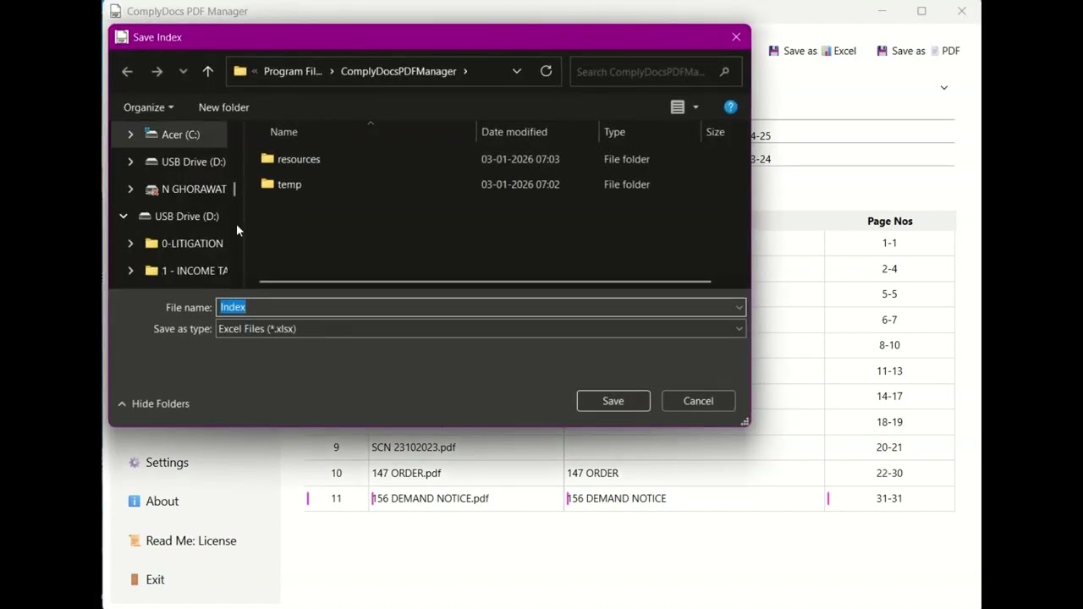This screenshot has height=609, width=1083.
Task: Open Settings in the sidebar
Action: point(167,463)
